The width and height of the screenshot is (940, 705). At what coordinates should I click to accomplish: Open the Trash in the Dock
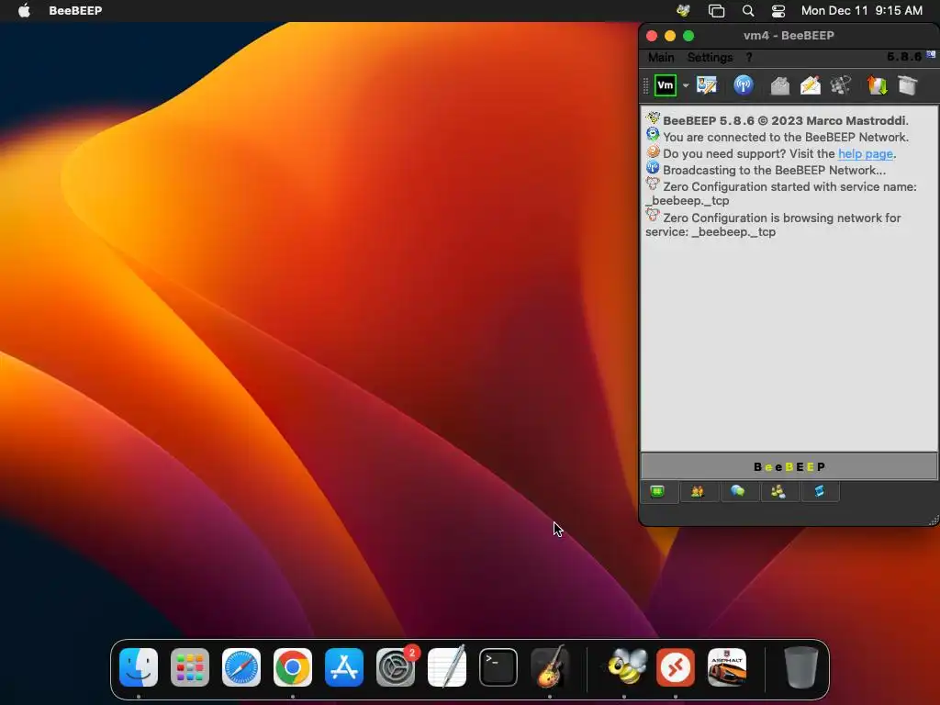[800, 667]
